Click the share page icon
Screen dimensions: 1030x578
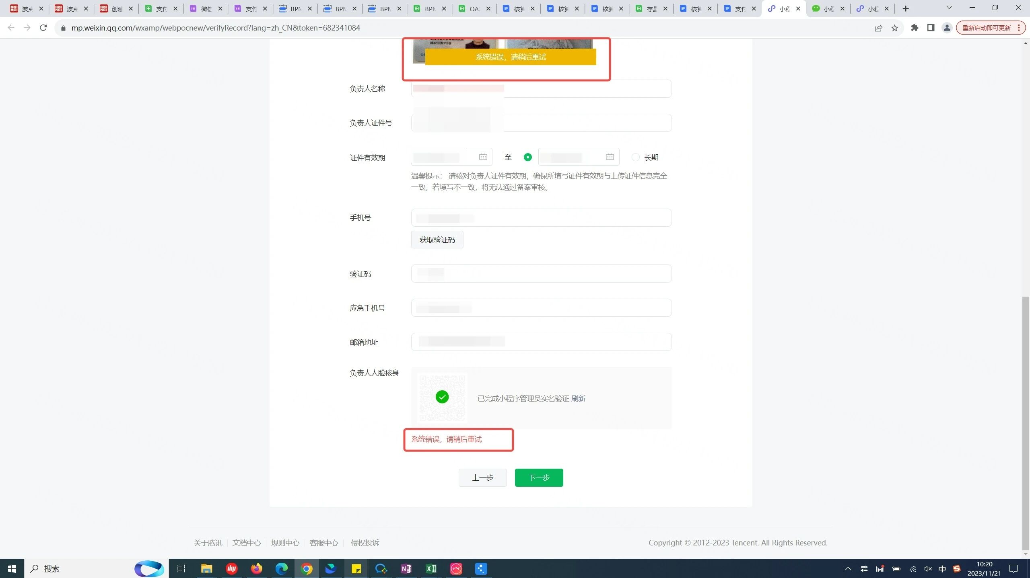click(878, 28)
